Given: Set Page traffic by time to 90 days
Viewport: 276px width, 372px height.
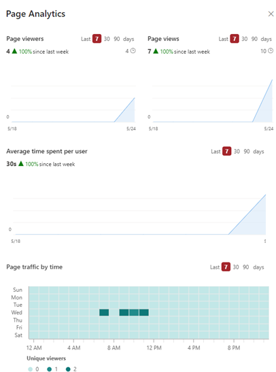Looking at the screenshot, I should [x=245, y=267].
